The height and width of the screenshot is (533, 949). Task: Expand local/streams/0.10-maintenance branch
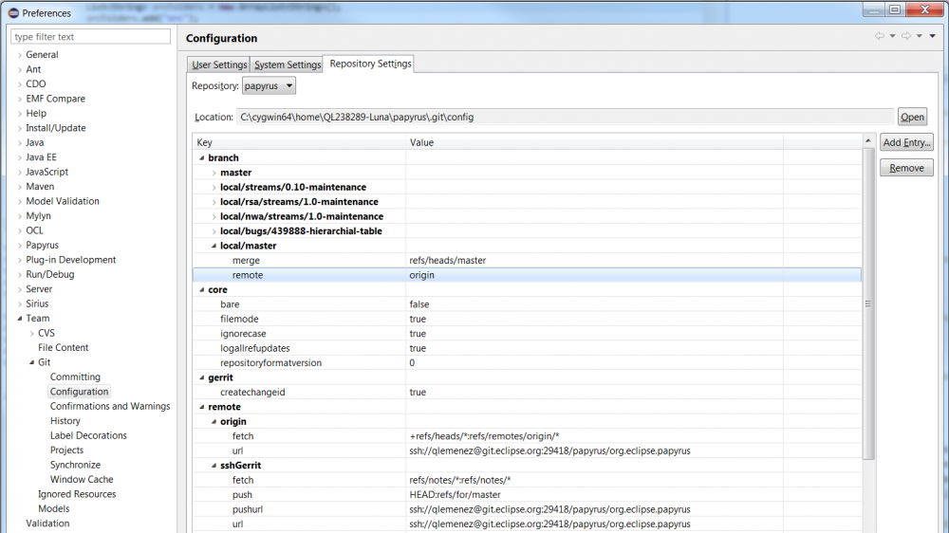214,188
